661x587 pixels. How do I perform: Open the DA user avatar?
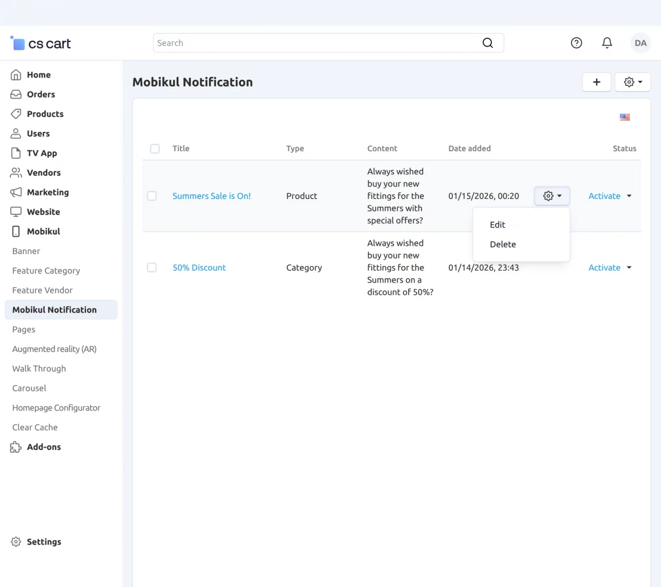[x=640, y=43]
